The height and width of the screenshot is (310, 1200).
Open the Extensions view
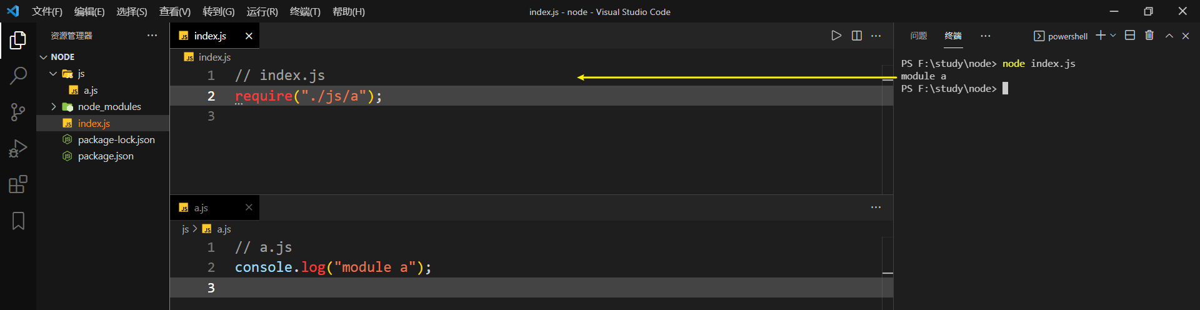click(x=18, y=184)
